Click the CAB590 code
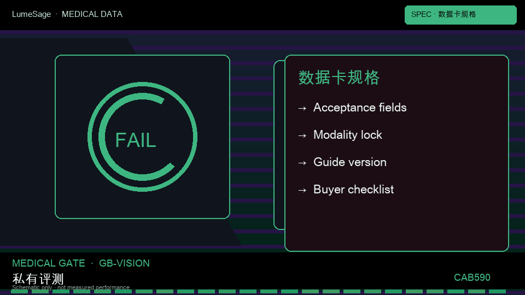 click(472, 278)
